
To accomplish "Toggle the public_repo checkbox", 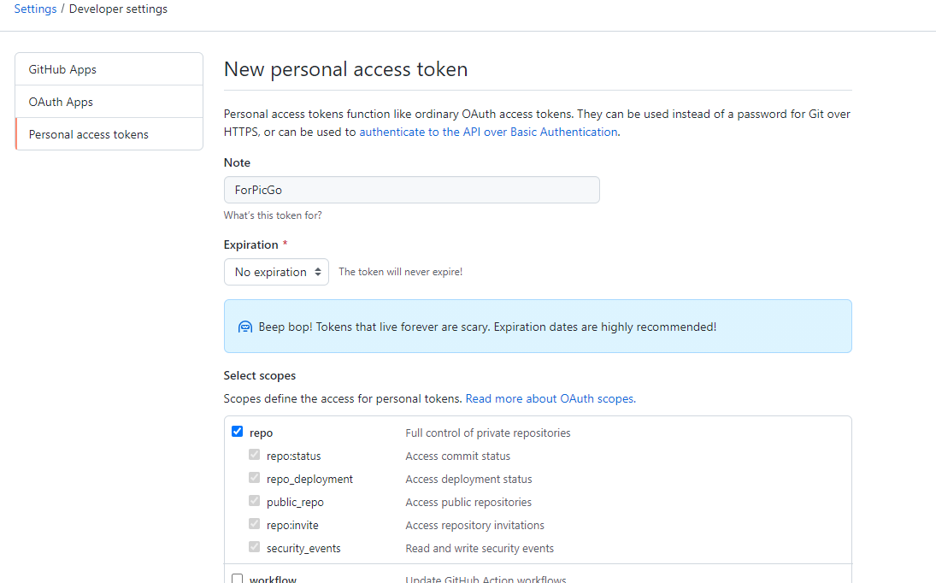I will pyautogui.click(x=254, y=501).
